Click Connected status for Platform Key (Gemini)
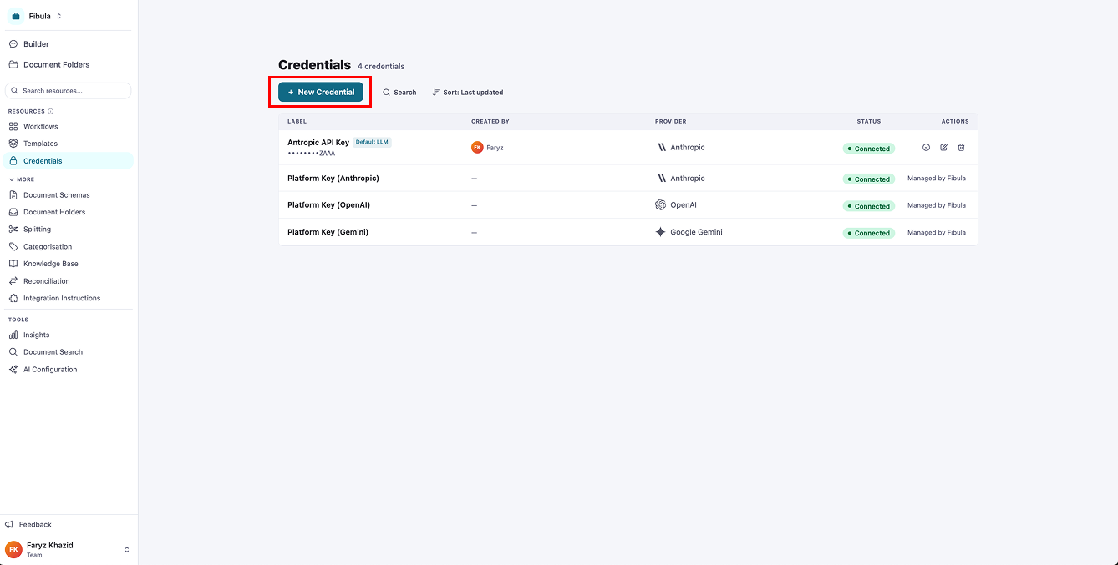 pyautogui.click(x=869, y=233)
